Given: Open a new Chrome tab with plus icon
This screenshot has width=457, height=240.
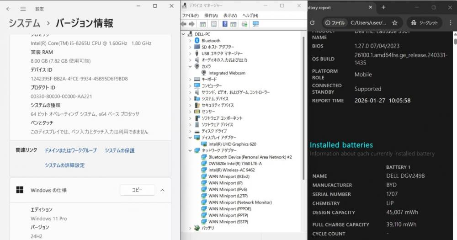Looking at the screenshot, I should tap(383, 8).
